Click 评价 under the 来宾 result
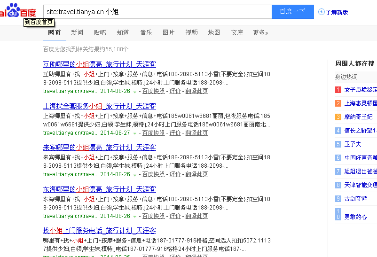The image size is (377, 257). point(175,174)
